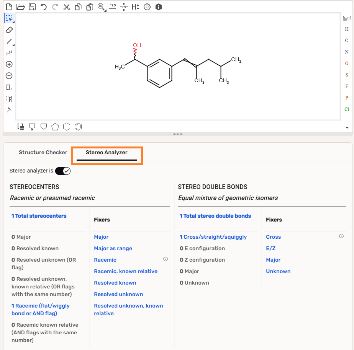Choose the negative charge minus tool
The width and height of the screenshot is (354, 350).
[x=10, y=76]
